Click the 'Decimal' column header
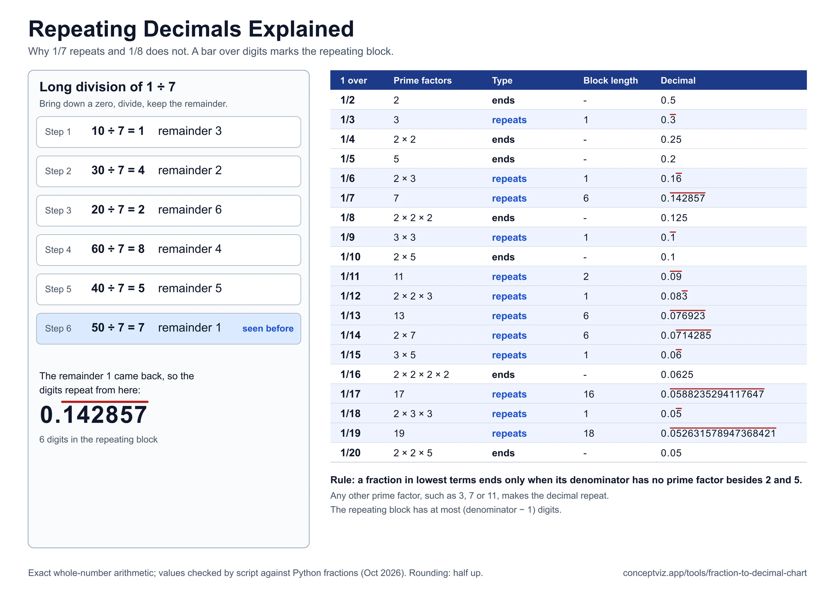Viewport: 835px width, 590px height. pyautogui.click(x=678, y=80)
